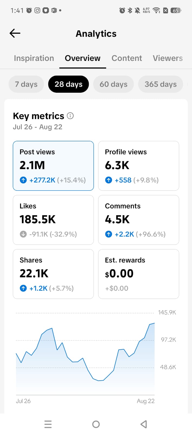Open the Est. rewards card
This screenshot has width=192, height=435.
pyautogui.click(x=139, y=274)
